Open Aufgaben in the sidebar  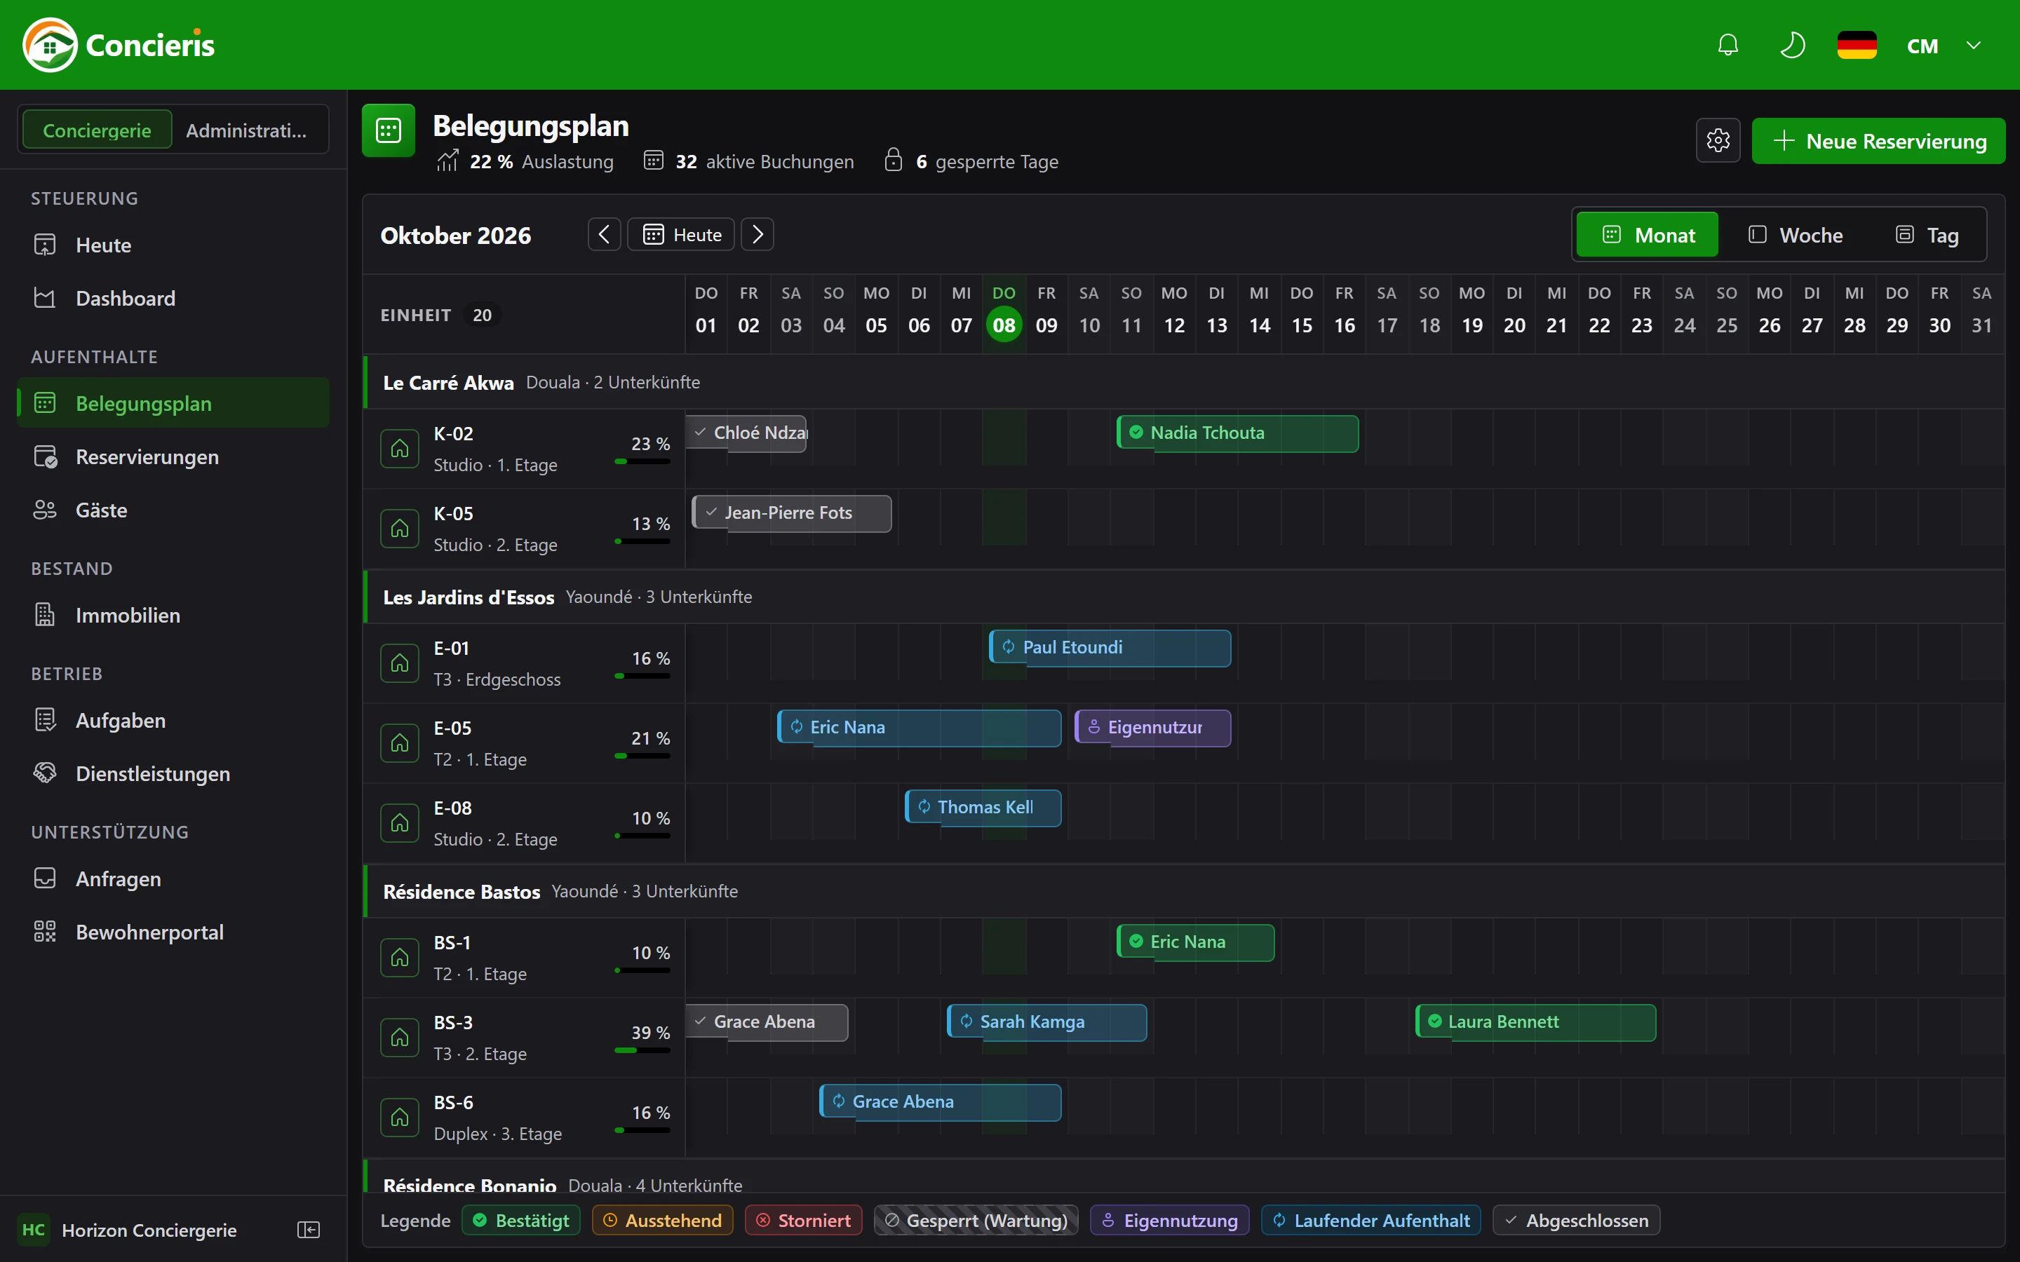(x=173, y=720)
